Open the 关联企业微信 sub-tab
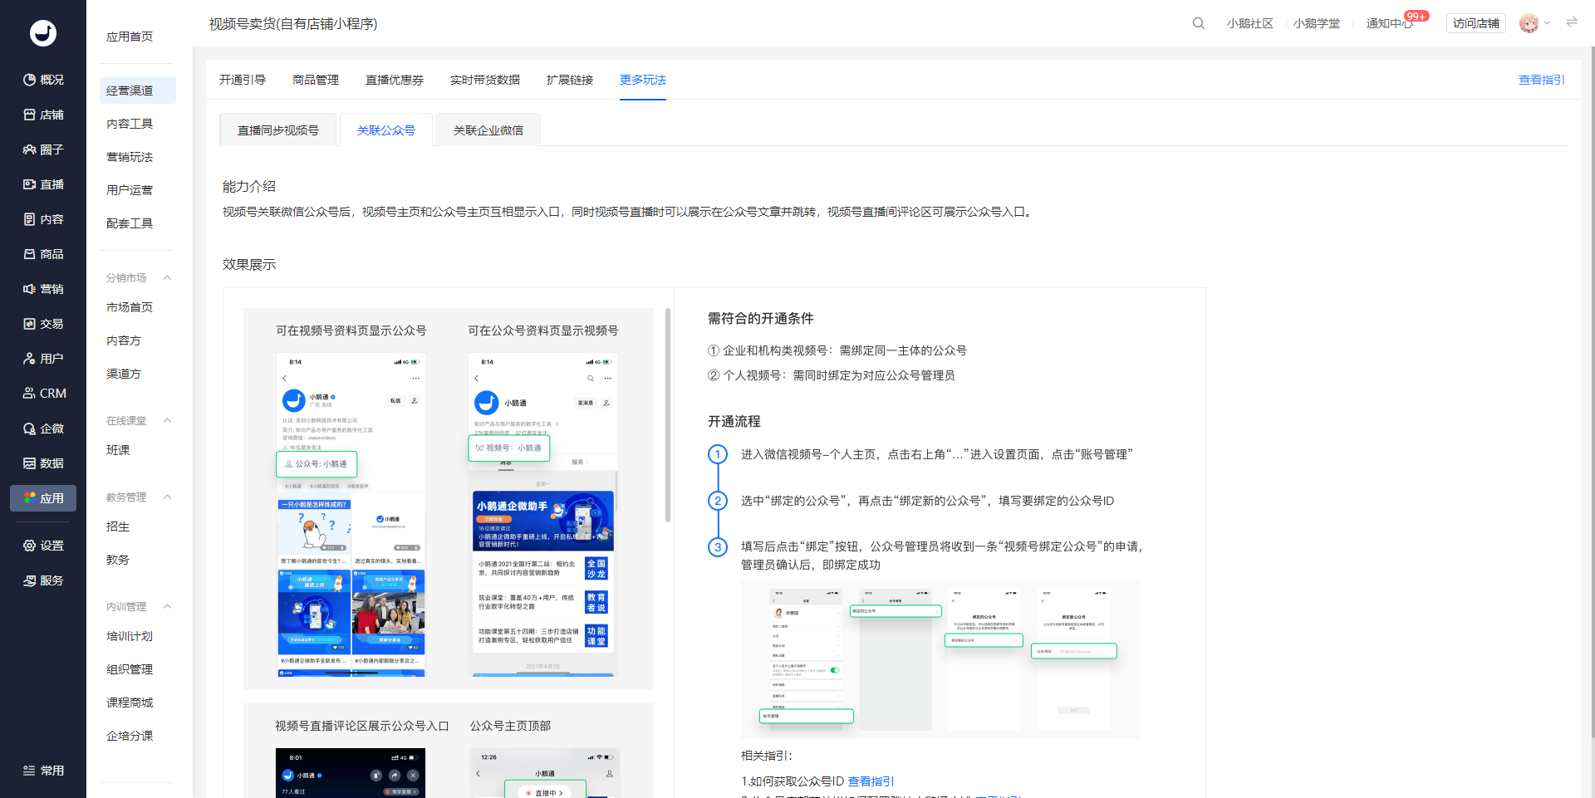 click(x=488, y=130)
